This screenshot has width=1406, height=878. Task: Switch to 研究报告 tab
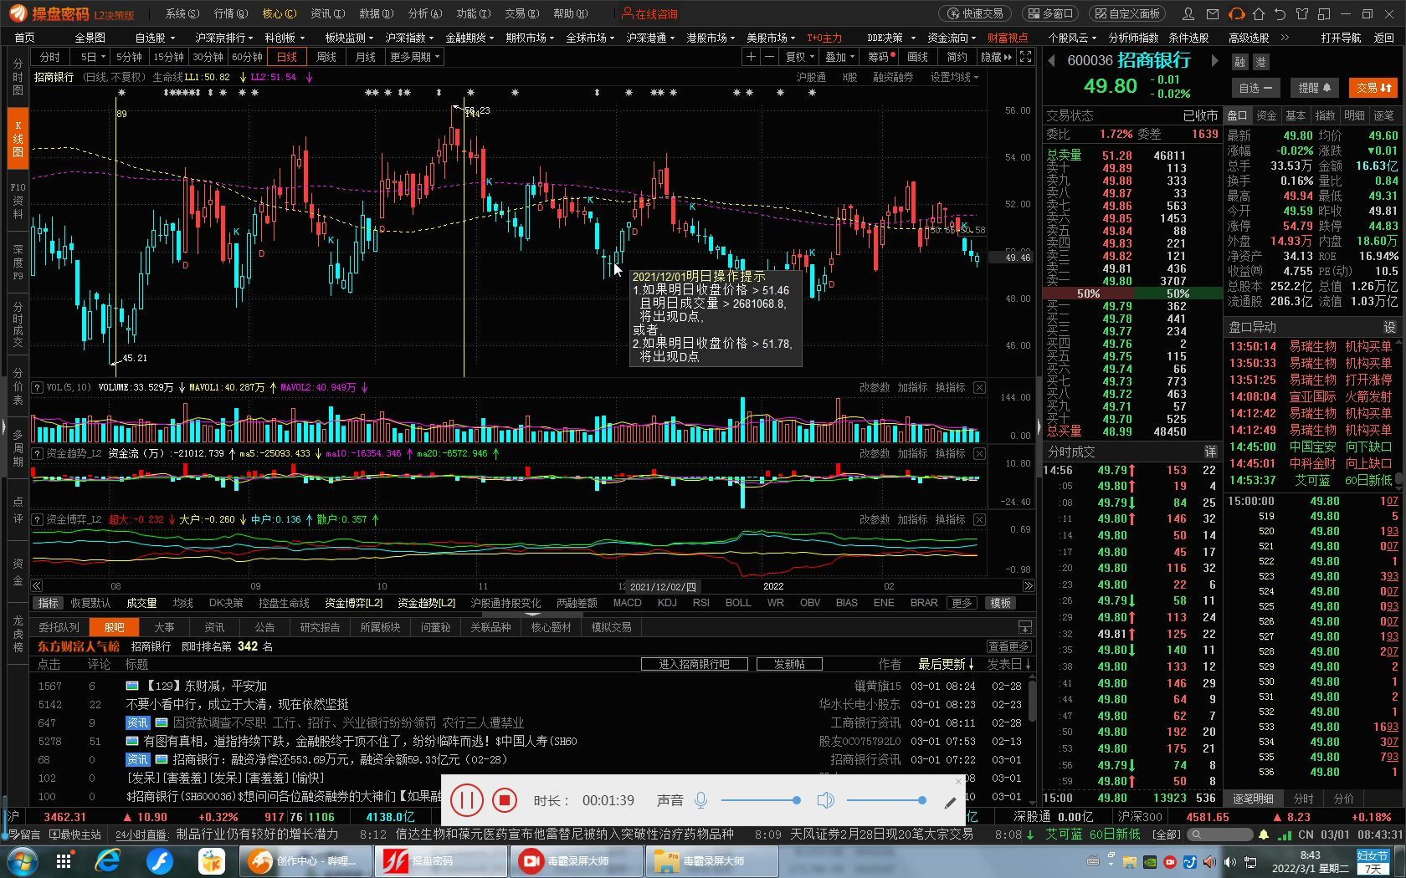pyautogui.click(x=320, y=627)
